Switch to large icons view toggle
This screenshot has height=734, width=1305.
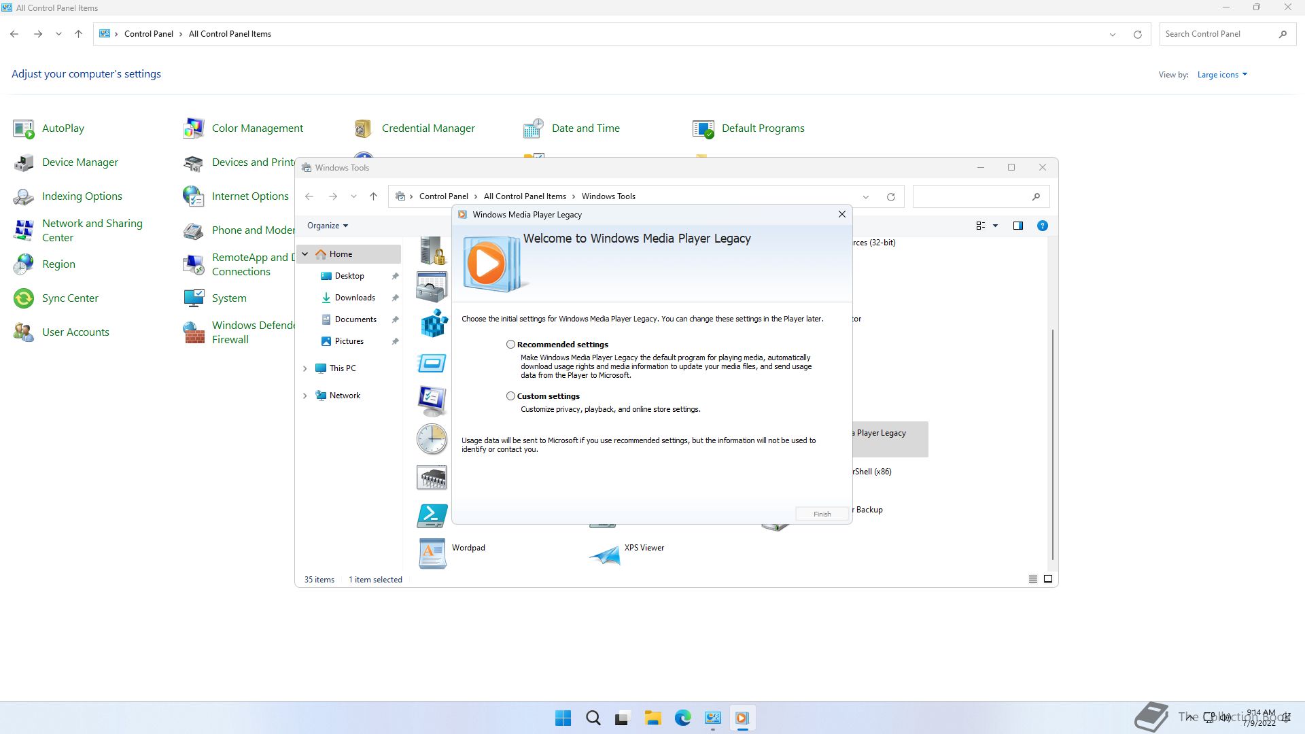pyautogui.click(x=1048, y=579)
